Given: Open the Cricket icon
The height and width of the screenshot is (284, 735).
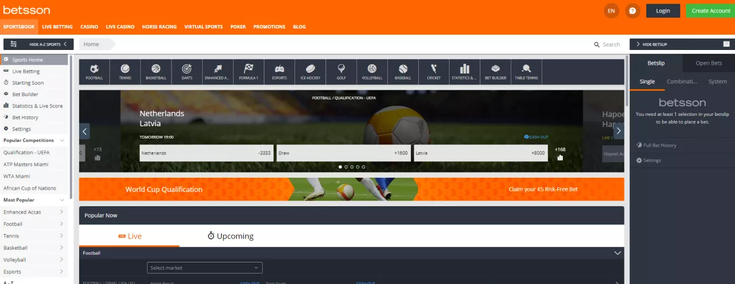Looking at the screenshot, I should coord(434,72).
